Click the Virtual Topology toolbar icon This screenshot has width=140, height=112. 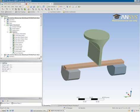(x=16, y=12)
